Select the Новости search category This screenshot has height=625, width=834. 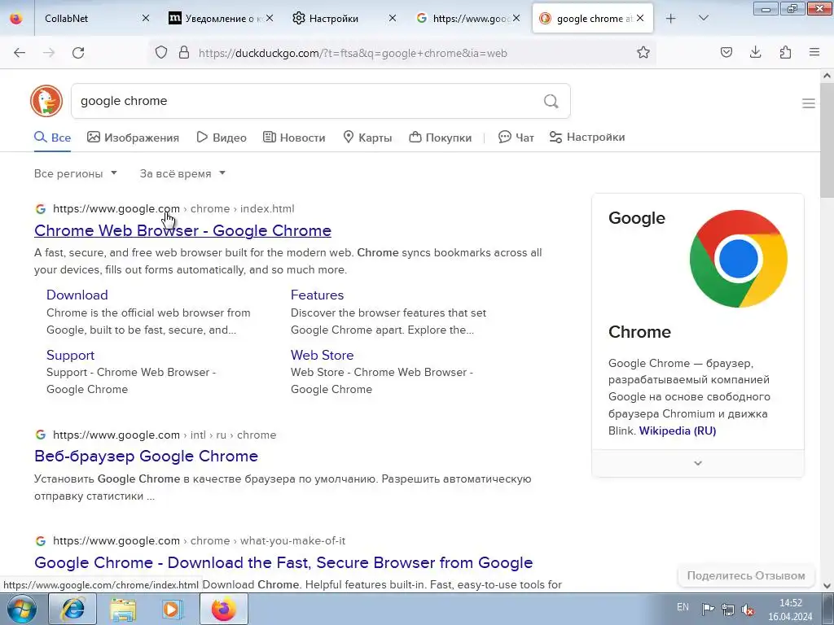tap(294, 138)
